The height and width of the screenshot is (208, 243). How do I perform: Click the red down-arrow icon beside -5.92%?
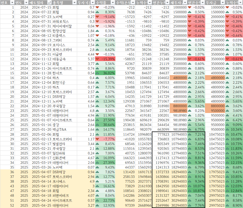point(97,22)
